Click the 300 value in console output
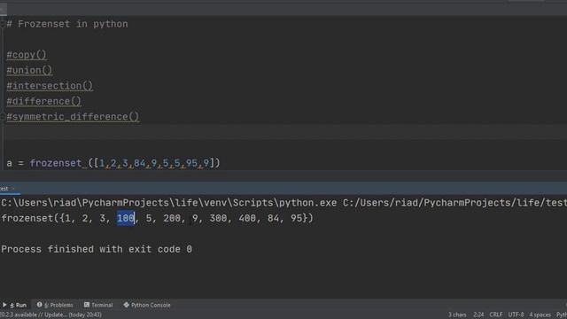Screen dimensions: 567x319 click(218, 218)
